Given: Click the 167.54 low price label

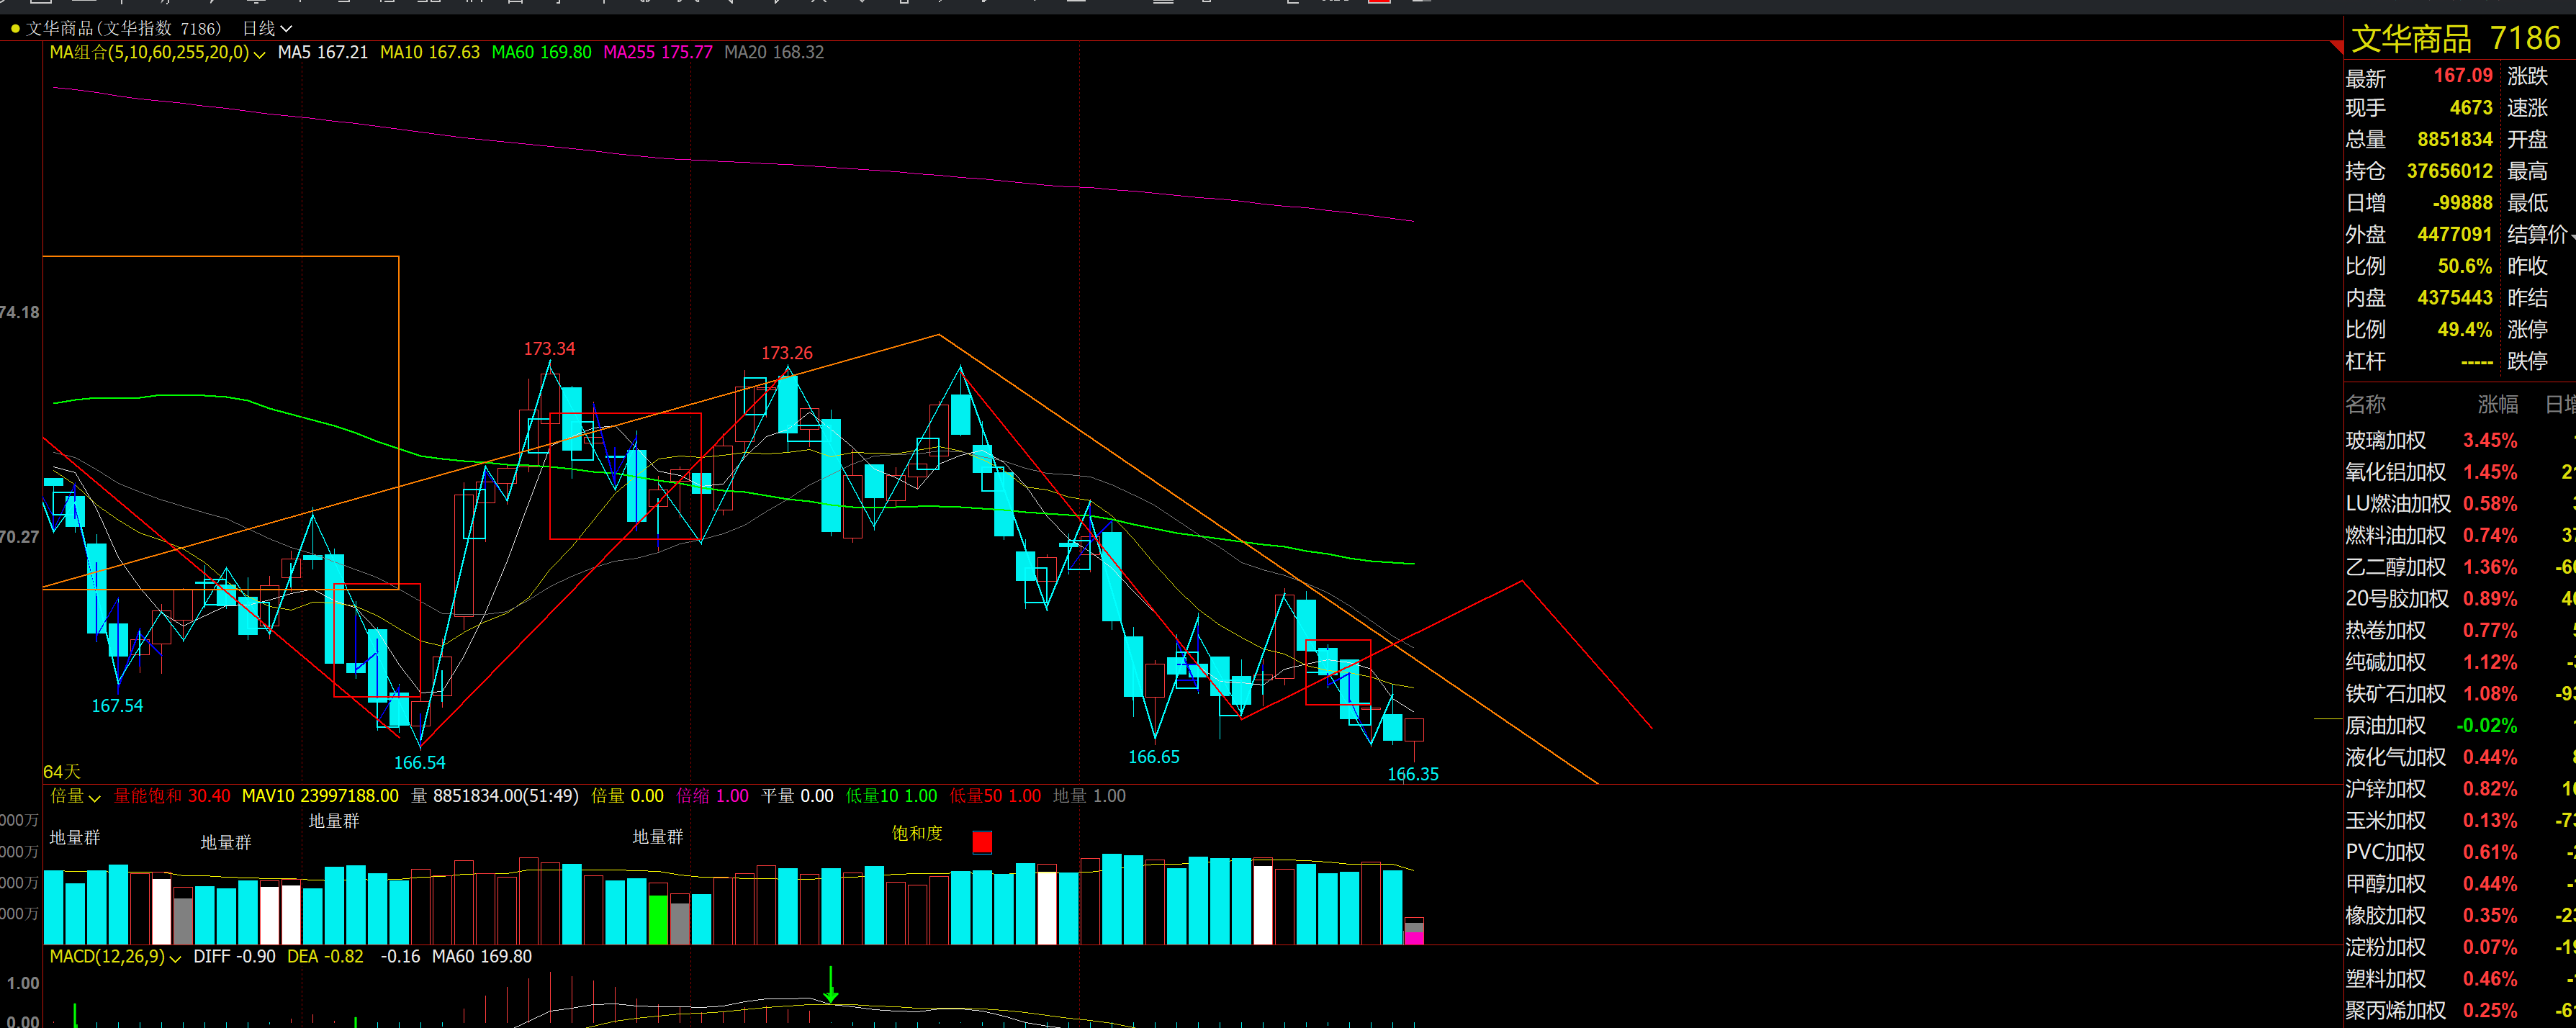Looking at the screenshot, I should pyautogui.click(x=117, y=706).
